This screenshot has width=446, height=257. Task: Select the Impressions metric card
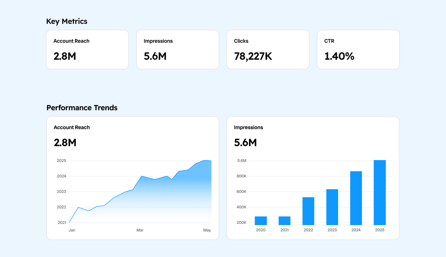tap(177, 50)
